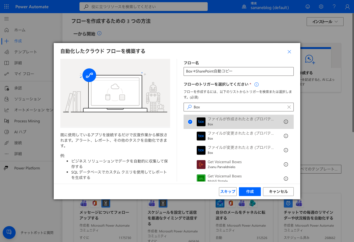Select the third Box trigger ファイルが変更されたとき
Viewport: 354px width, 242px height.
238,150
